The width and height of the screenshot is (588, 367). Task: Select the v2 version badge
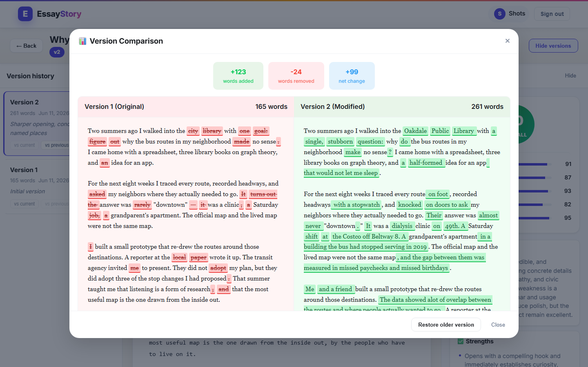57,52
